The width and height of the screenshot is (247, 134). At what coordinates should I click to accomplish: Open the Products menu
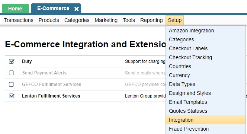pos(49,20)
